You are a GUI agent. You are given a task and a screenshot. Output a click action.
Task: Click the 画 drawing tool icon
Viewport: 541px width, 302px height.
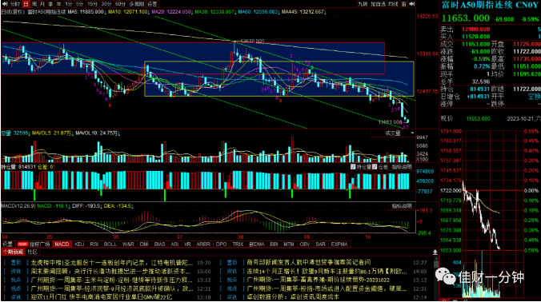pos(403,4)
